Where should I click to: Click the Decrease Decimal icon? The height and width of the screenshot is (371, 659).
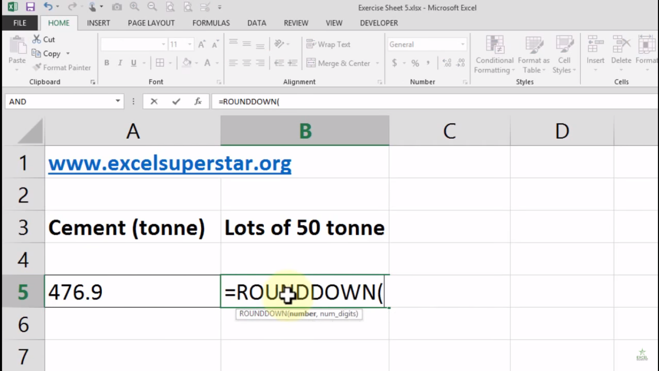point(460,63)
